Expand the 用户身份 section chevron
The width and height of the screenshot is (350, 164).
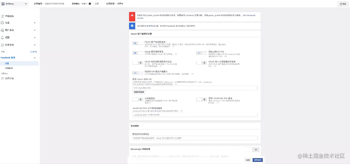pos(34,30)
